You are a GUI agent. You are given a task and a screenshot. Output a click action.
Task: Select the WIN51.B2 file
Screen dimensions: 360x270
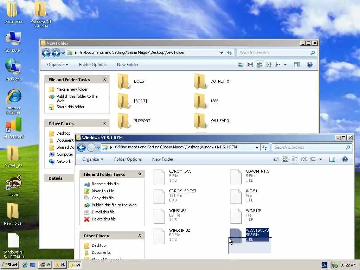coord(170,216)
